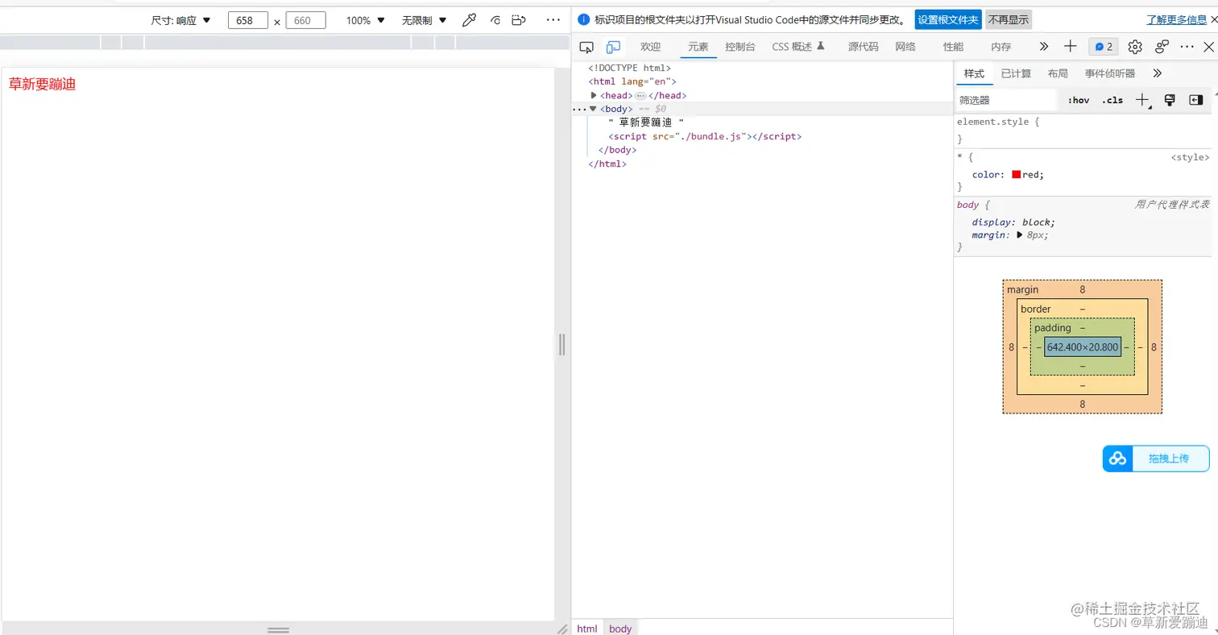This screenshot has width=1218, height=635.
Task: Toggle the computed styles sidebar icon
Action: [1196, 100]
